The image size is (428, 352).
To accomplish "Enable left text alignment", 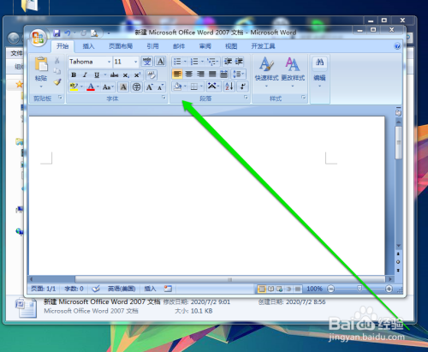I will pos(177,75).
